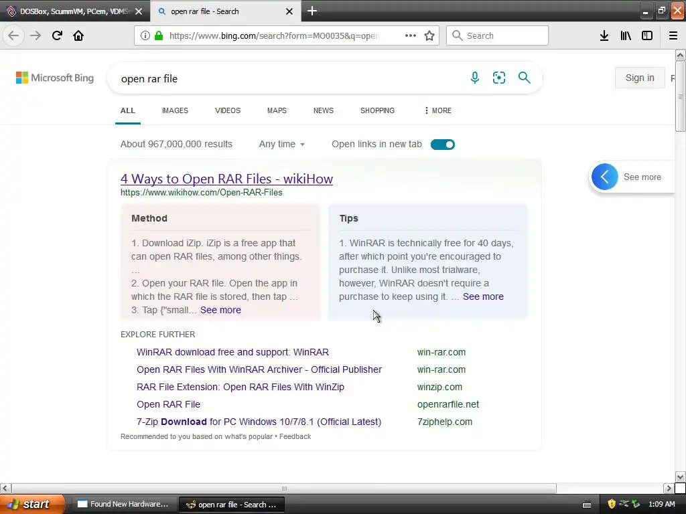Expand the MORE search categories menu
686x514 pixels.
(x=437, y=110)
